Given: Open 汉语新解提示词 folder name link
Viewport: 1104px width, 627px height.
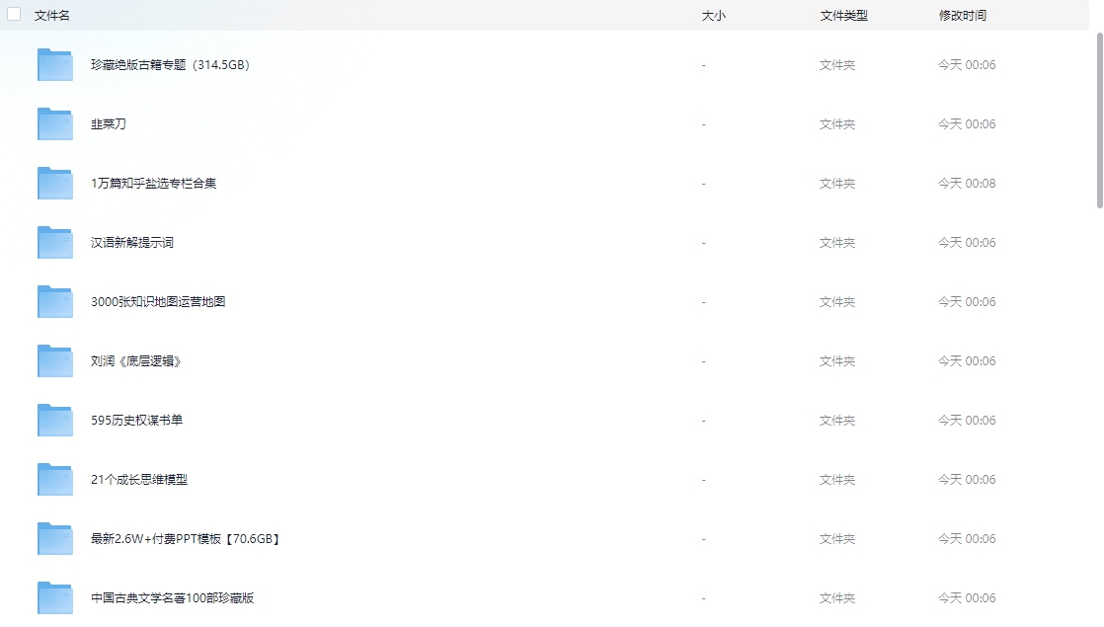Looking at the screenshot, I should (x=132, y=243).
